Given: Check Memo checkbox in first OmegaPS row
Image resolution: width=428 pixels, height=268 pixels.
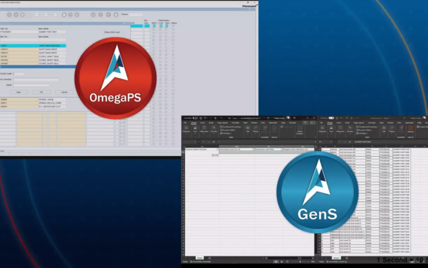Looking at the screenshot, I should [173, 26].
